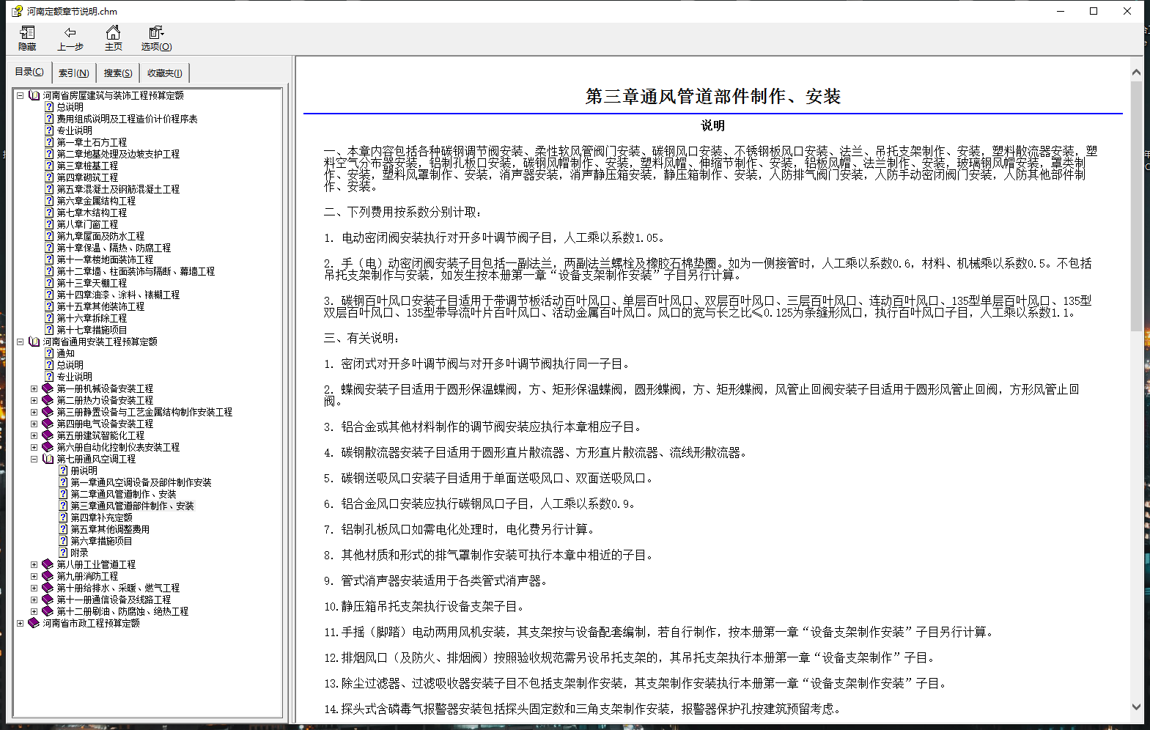Click the page icon beside 通知
1150x730 pixels.
(x=49, y=353)
